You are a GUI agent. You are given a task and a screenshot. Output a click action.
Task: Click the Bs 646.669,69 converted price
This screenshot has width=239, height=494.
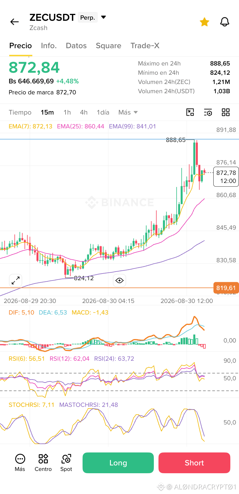31,81
